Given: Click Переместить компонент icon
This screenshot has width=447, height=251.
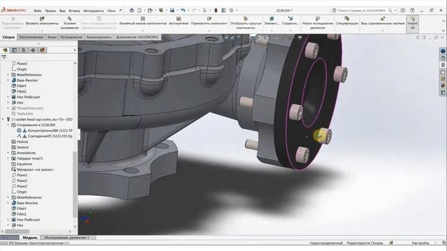Looking at the screenshot, I should 210,19.
